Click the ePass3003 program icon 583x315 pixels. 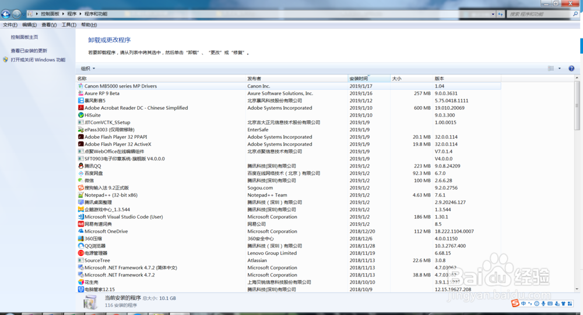(80, 129)
